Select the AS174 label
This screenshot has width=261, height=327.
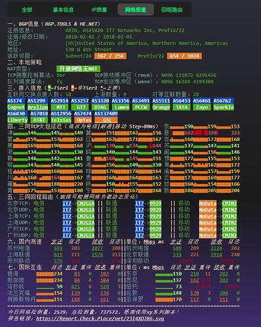(16, 101)
